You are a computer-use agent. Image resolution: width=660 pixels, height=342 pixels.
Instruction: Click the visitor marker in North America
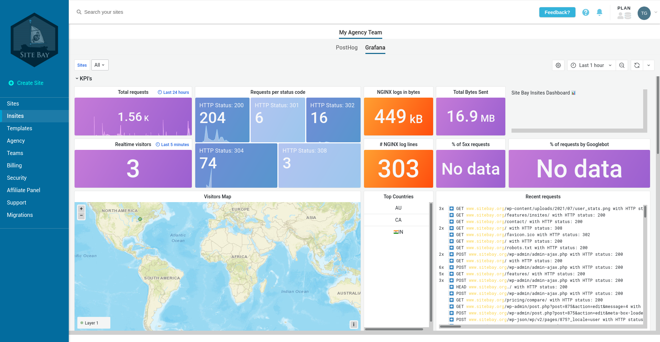click(140, 219)
